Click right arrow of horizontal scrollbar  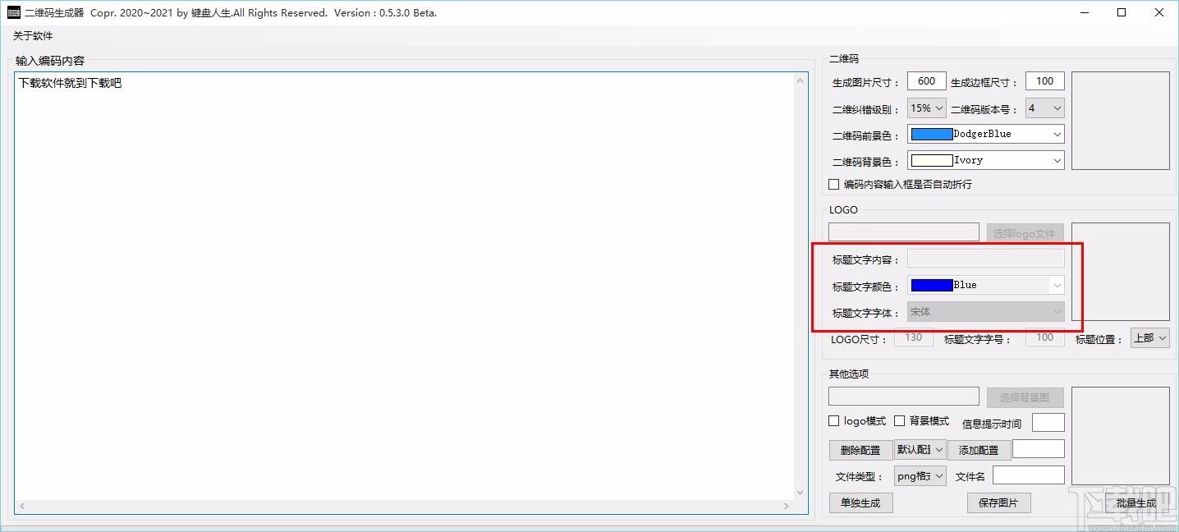point(787,507)
